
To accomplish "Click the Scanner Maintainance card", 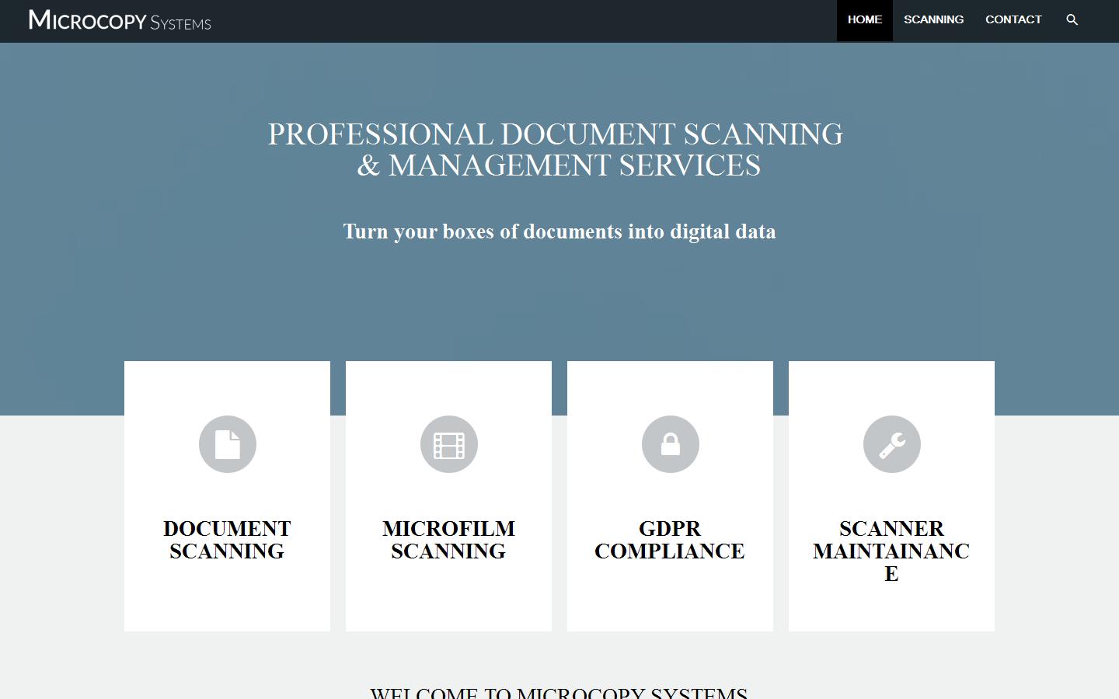I will [891, 496].
